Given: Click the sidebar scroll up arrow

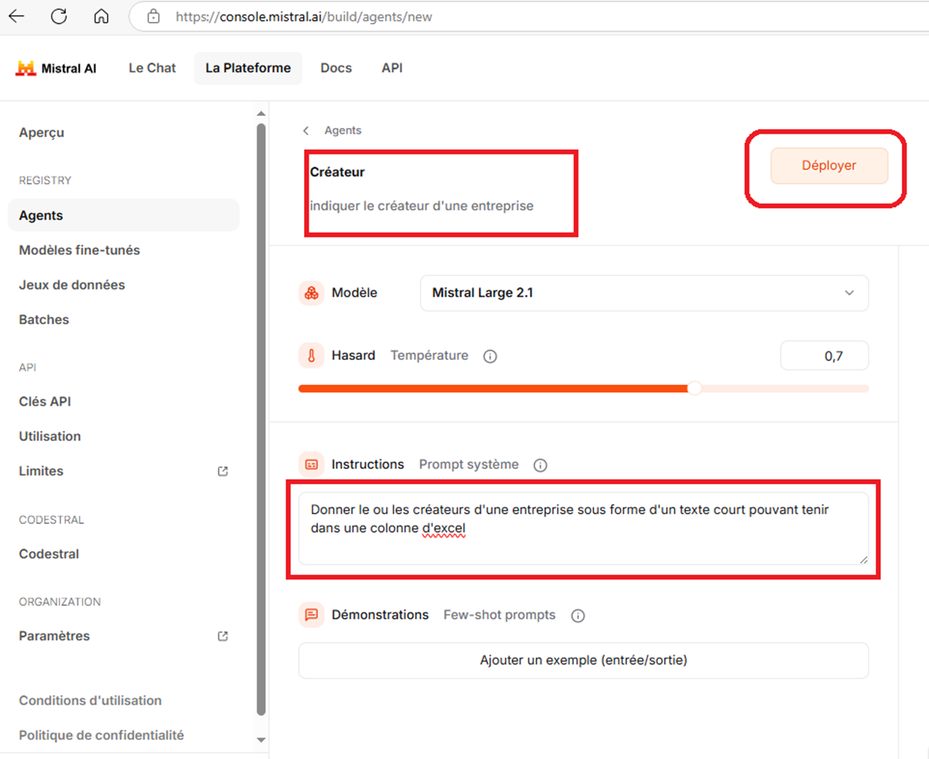Looking at the screenshot, I should (x=261, y=114).
